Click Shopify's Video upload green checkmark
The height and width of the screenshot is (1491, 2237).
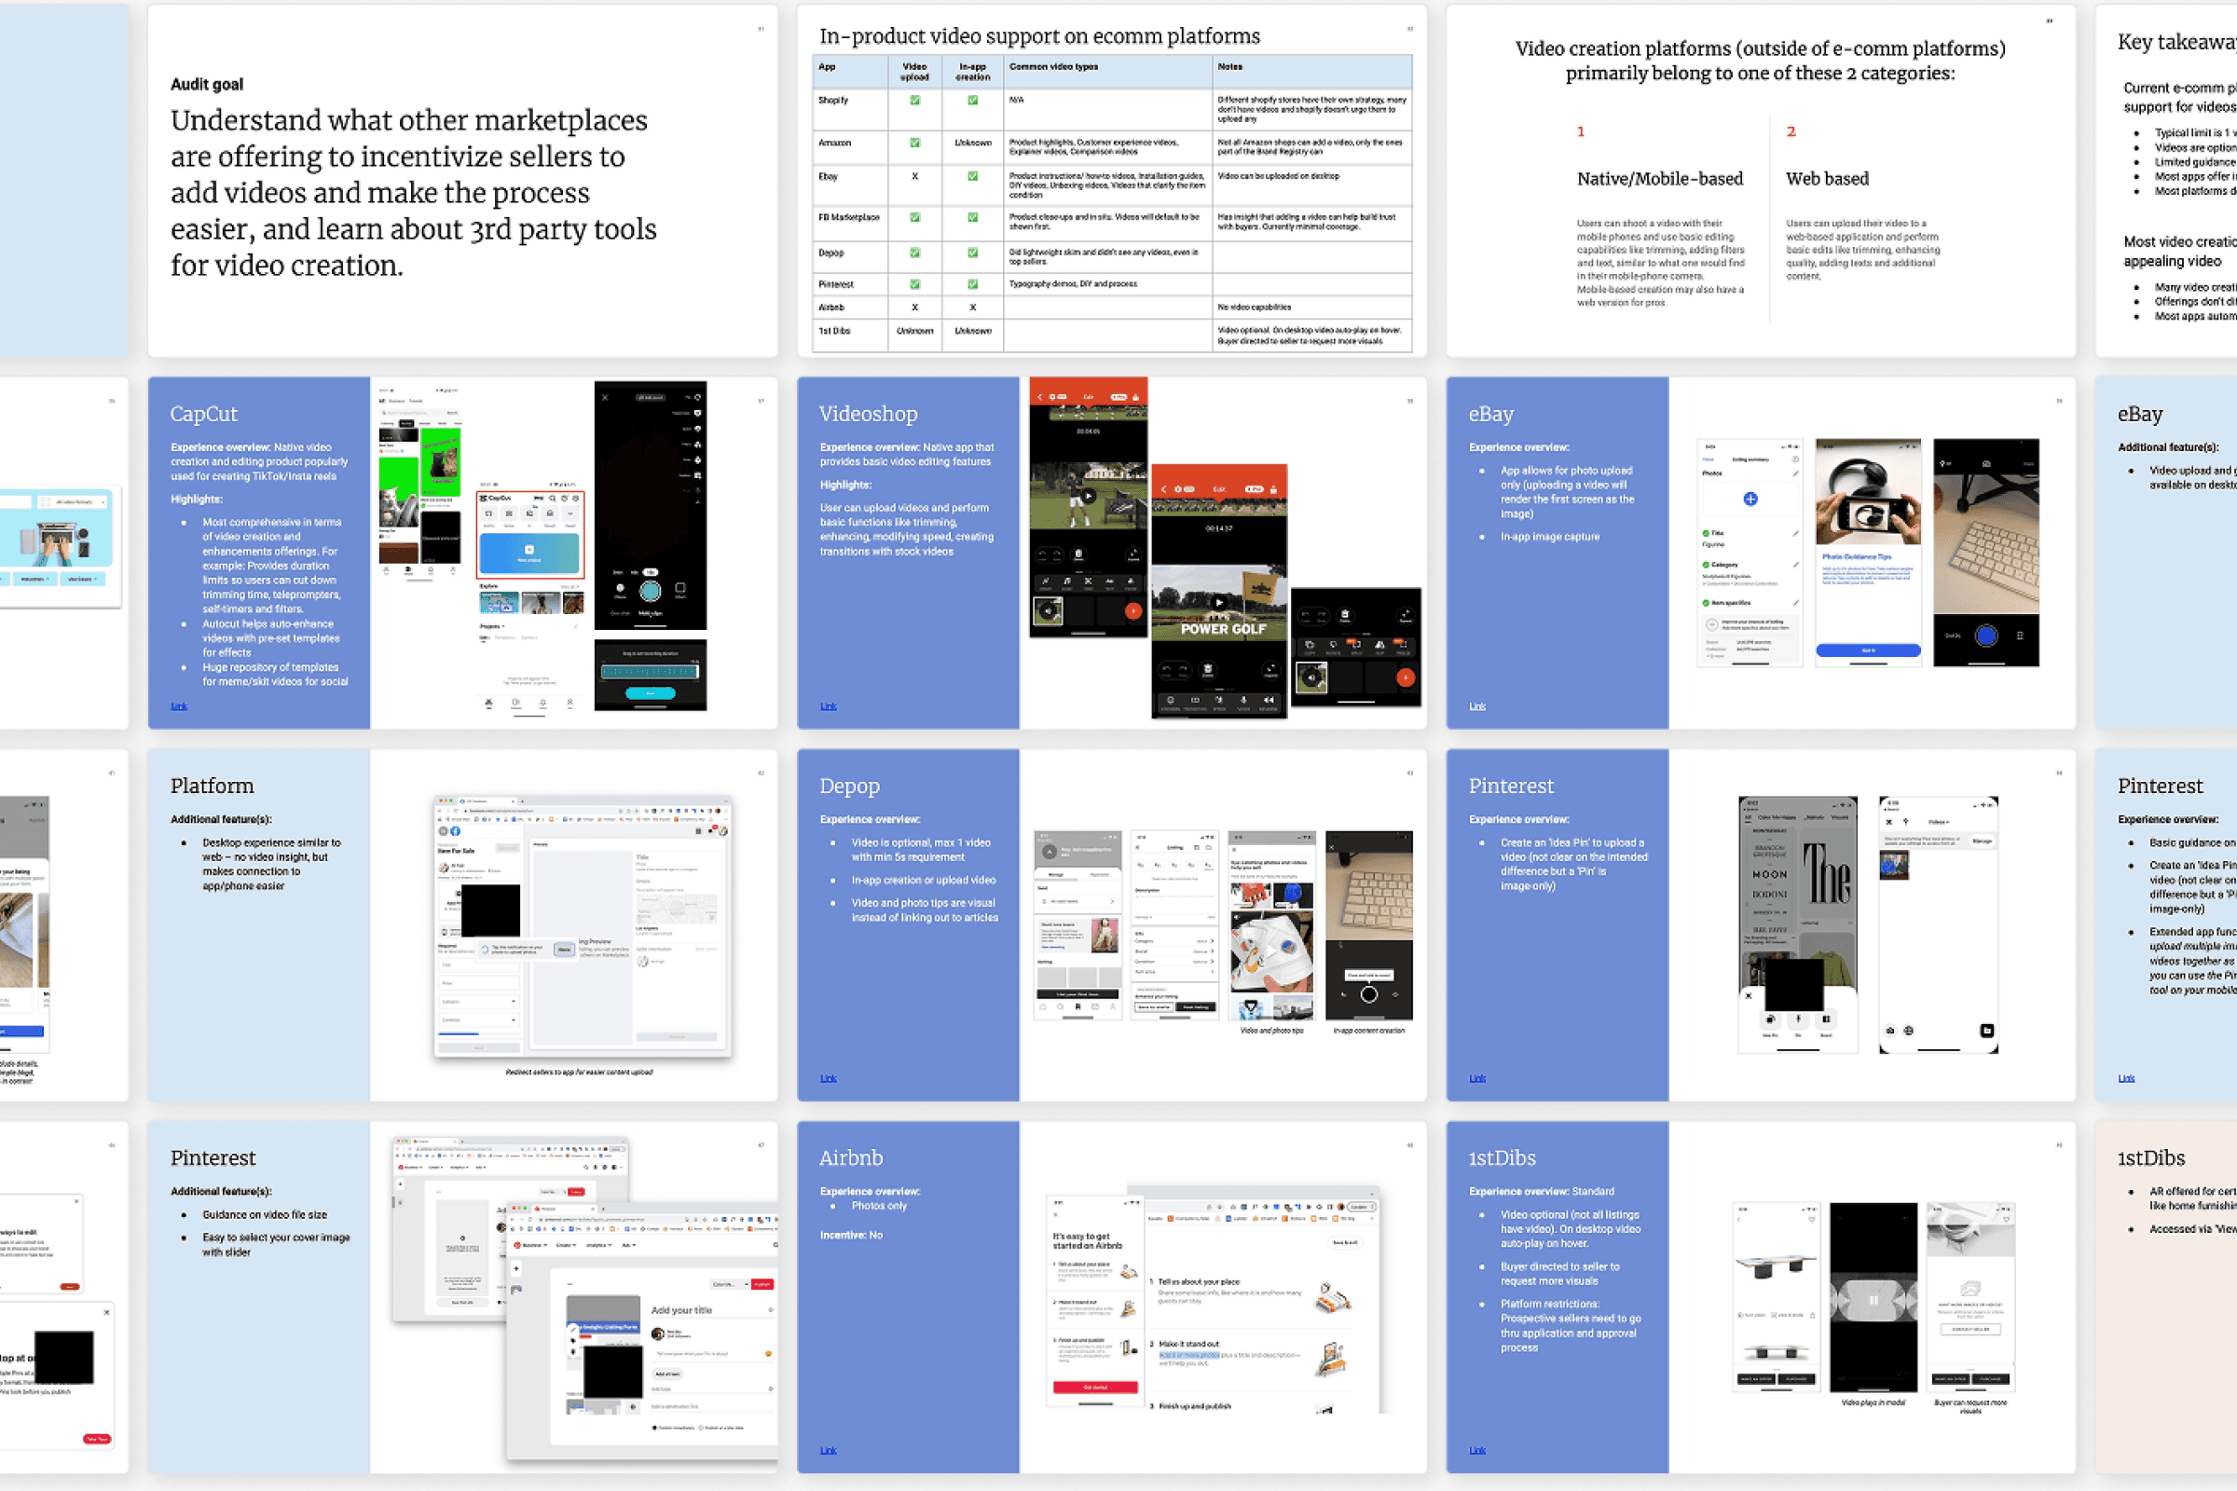tap(914, 100)
